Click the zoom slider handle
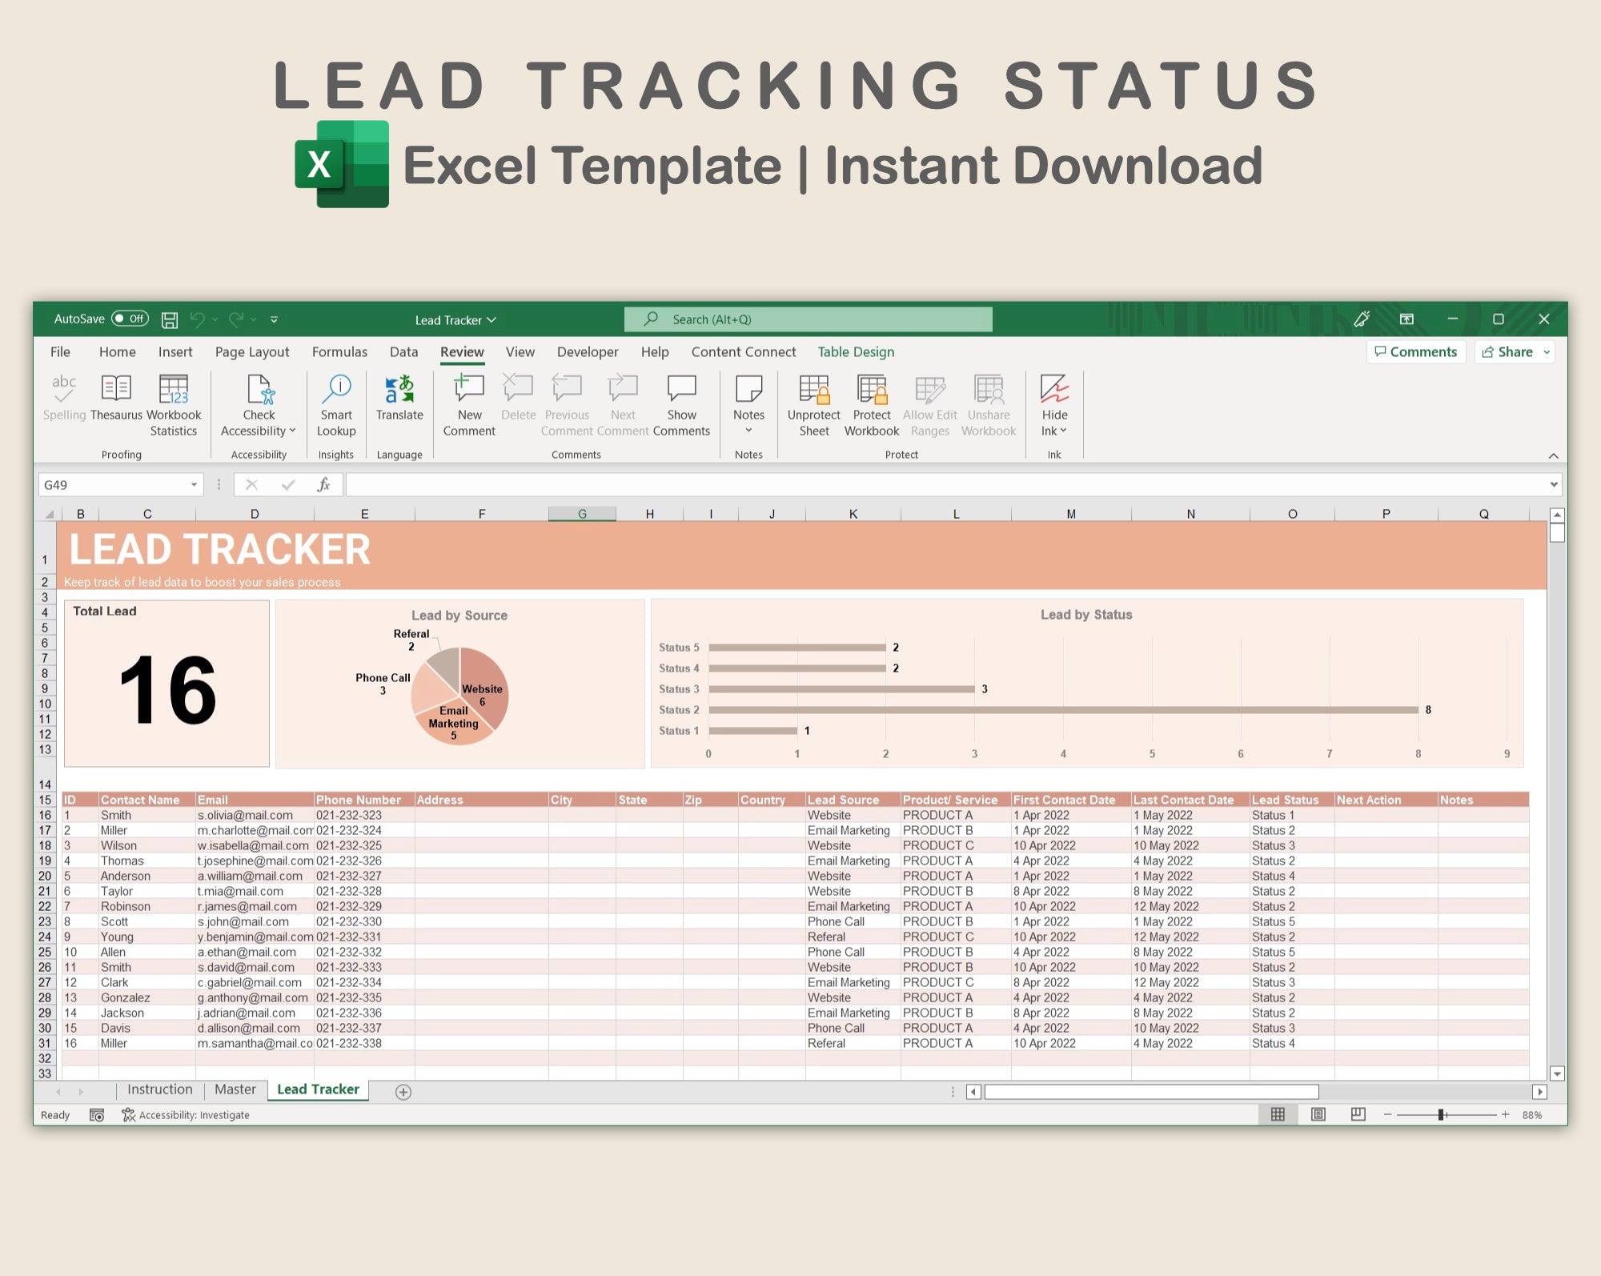Image resolution: width=1601 pixels, height=1276 pixels. tap(1441, 1114)
